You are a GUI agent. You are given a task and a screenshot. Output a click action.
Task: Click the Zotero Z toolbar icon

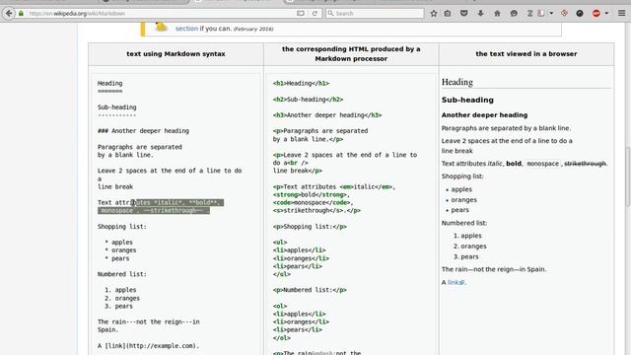pyautogui.click(x=530, y=13)
